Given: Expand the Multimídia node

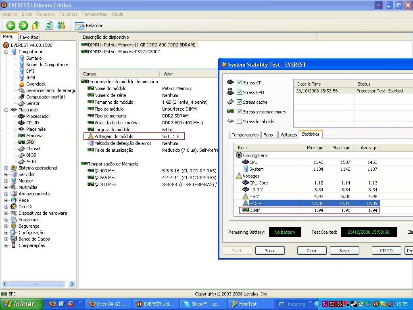Looking at the screenshot, I should (x=6, y=187).
